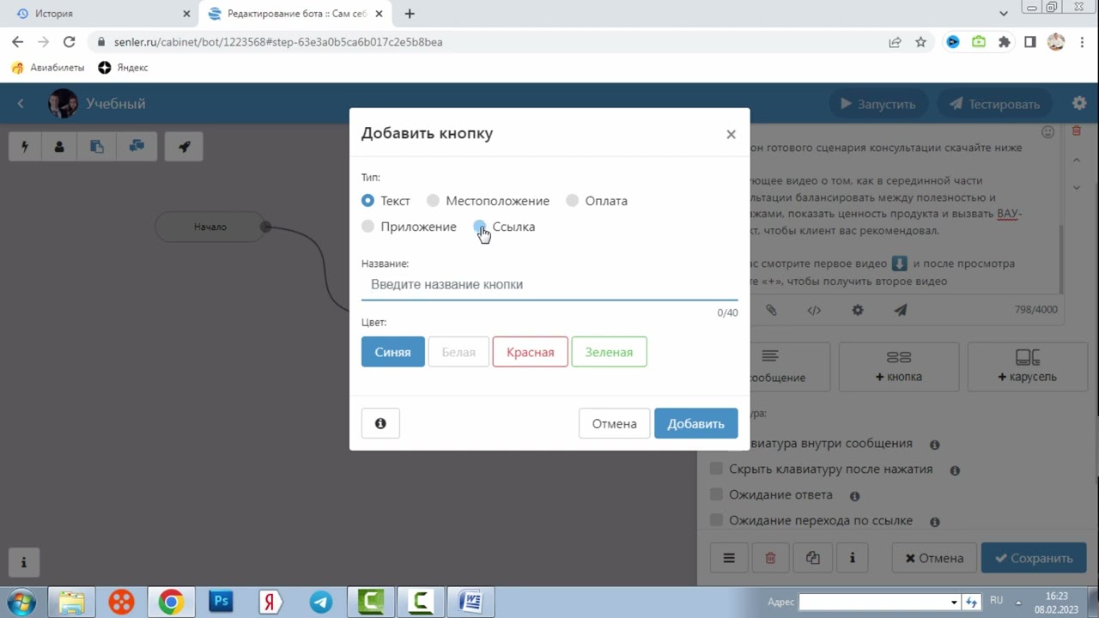This screenshot has height=618, width=1099.
Task: Click the code brackets icon
Action: click(814, 311)
